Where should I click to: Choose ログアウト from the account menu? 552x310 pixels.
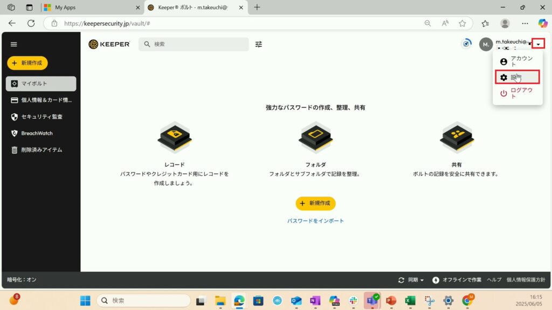(x=517, y=93)
